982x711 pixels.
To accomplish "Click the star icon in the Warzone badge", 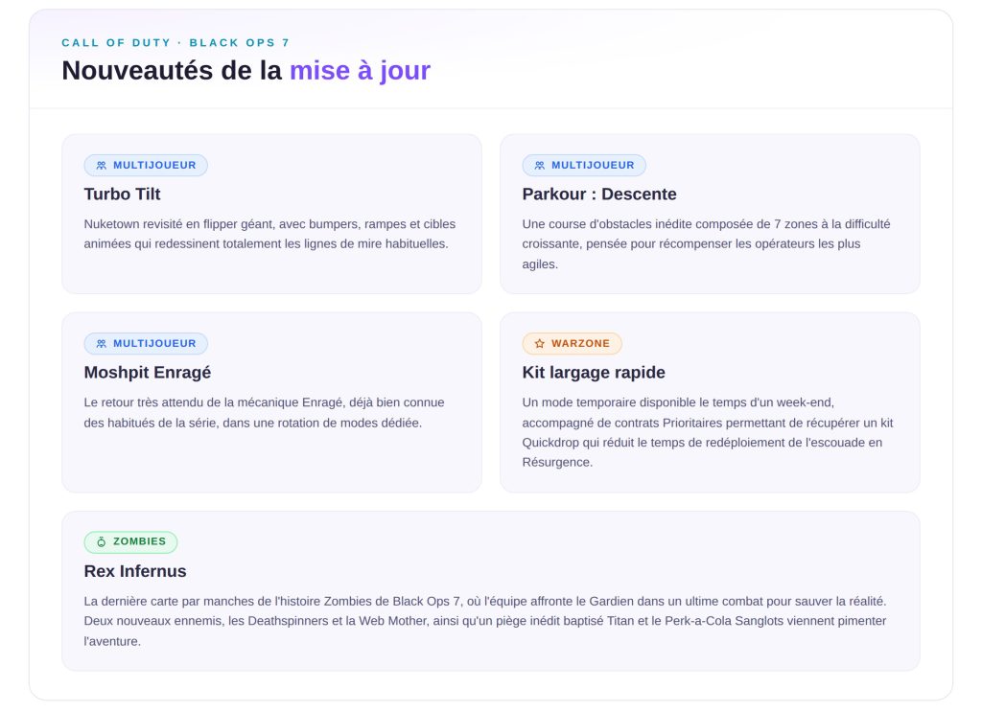I will pyautogui.click(x=540, y=344).
